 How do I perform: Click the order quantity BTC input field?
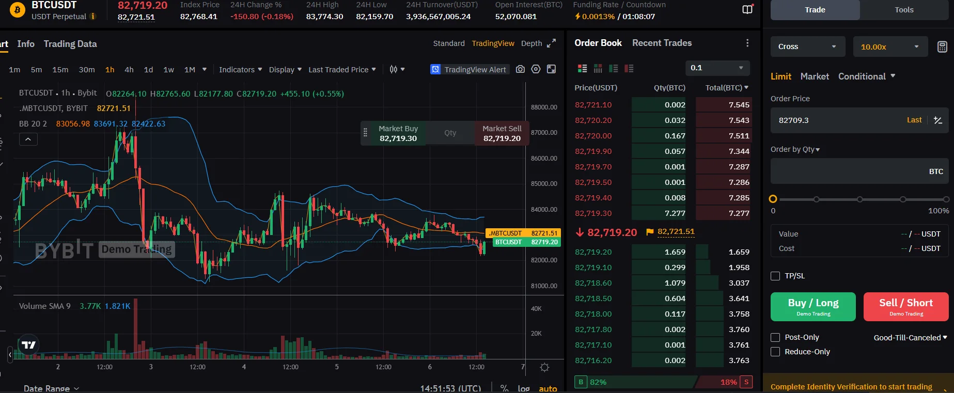(859, 171)
